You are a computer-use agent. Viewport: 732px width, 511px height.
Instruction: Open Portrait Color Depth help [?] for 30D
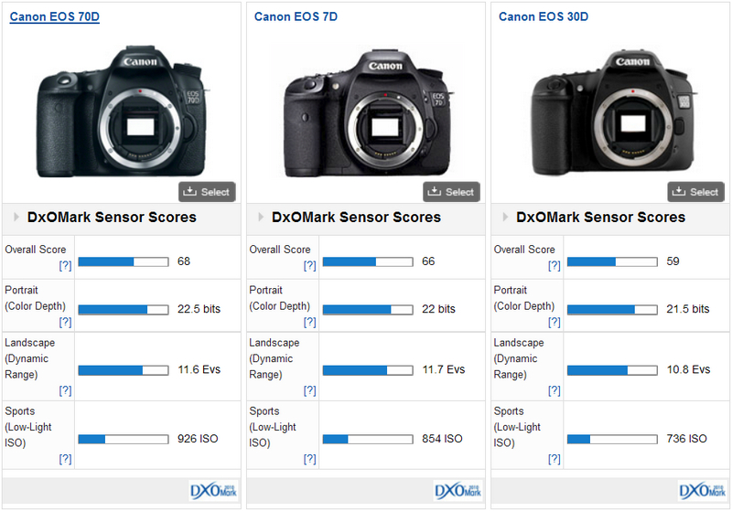[x=554, y=322]
